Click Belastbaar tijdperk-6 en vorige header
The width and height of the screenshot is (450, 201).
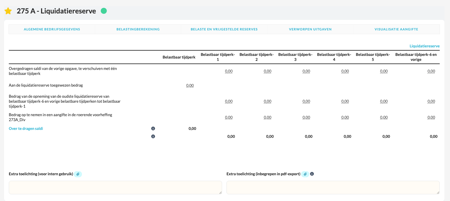click(x=416, y=57)
